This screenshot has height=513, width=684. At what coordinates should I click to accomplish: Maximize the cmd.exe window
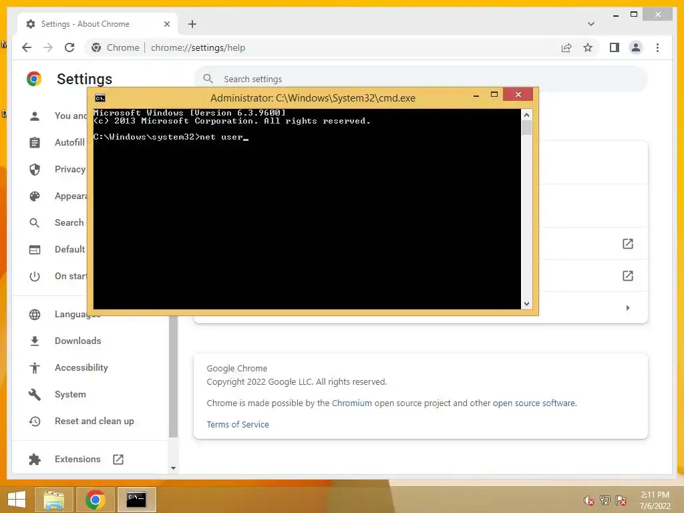click(x=494, y=94)
